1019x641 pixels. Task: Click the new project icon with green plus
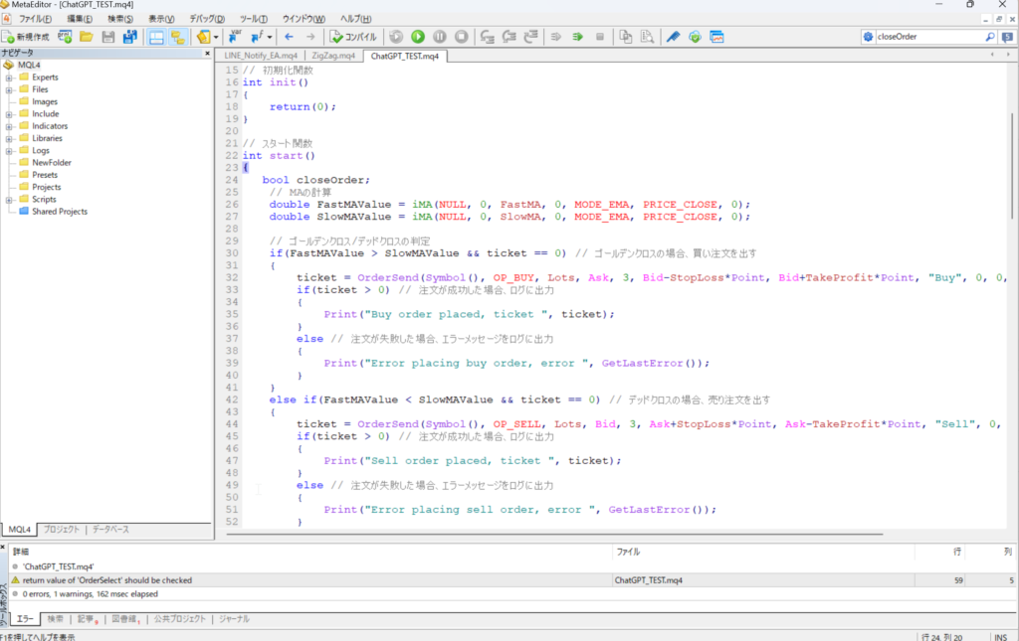coord(65,37)
